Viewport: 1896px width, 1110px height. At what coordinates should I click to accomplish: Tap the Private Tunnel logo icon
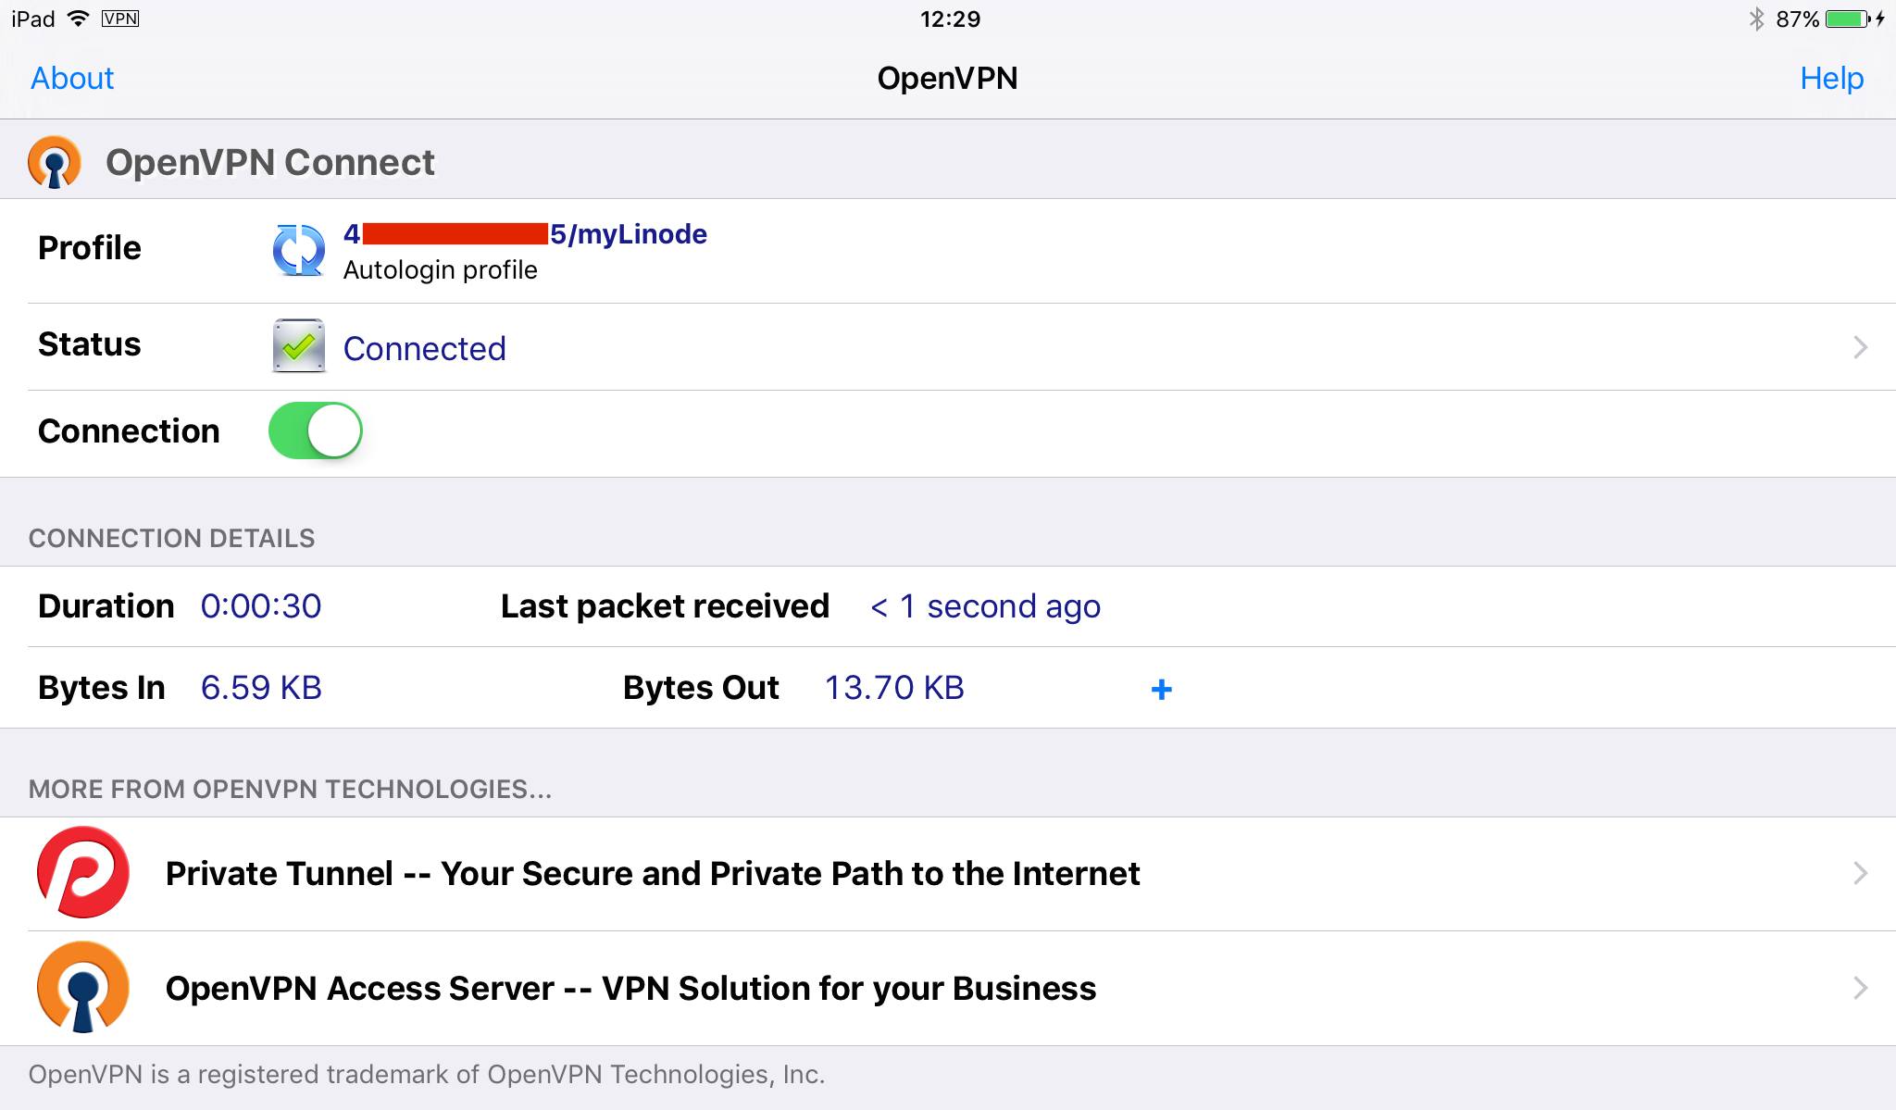(84, 871)
